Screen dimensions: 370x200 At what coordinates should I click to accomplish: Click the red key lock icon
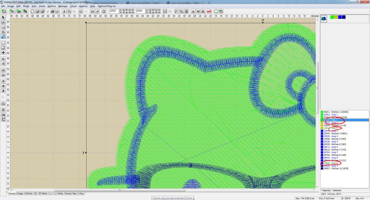(x=209, y=11)
